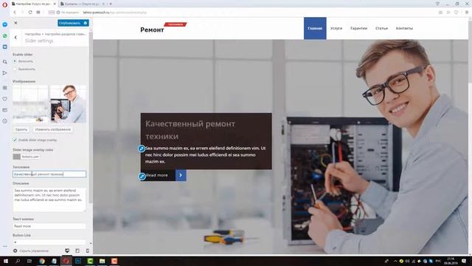The height and width of the screenshot is (266, 472).
Task: Click the select color button beside the swatch
Action: pos(30,157)
